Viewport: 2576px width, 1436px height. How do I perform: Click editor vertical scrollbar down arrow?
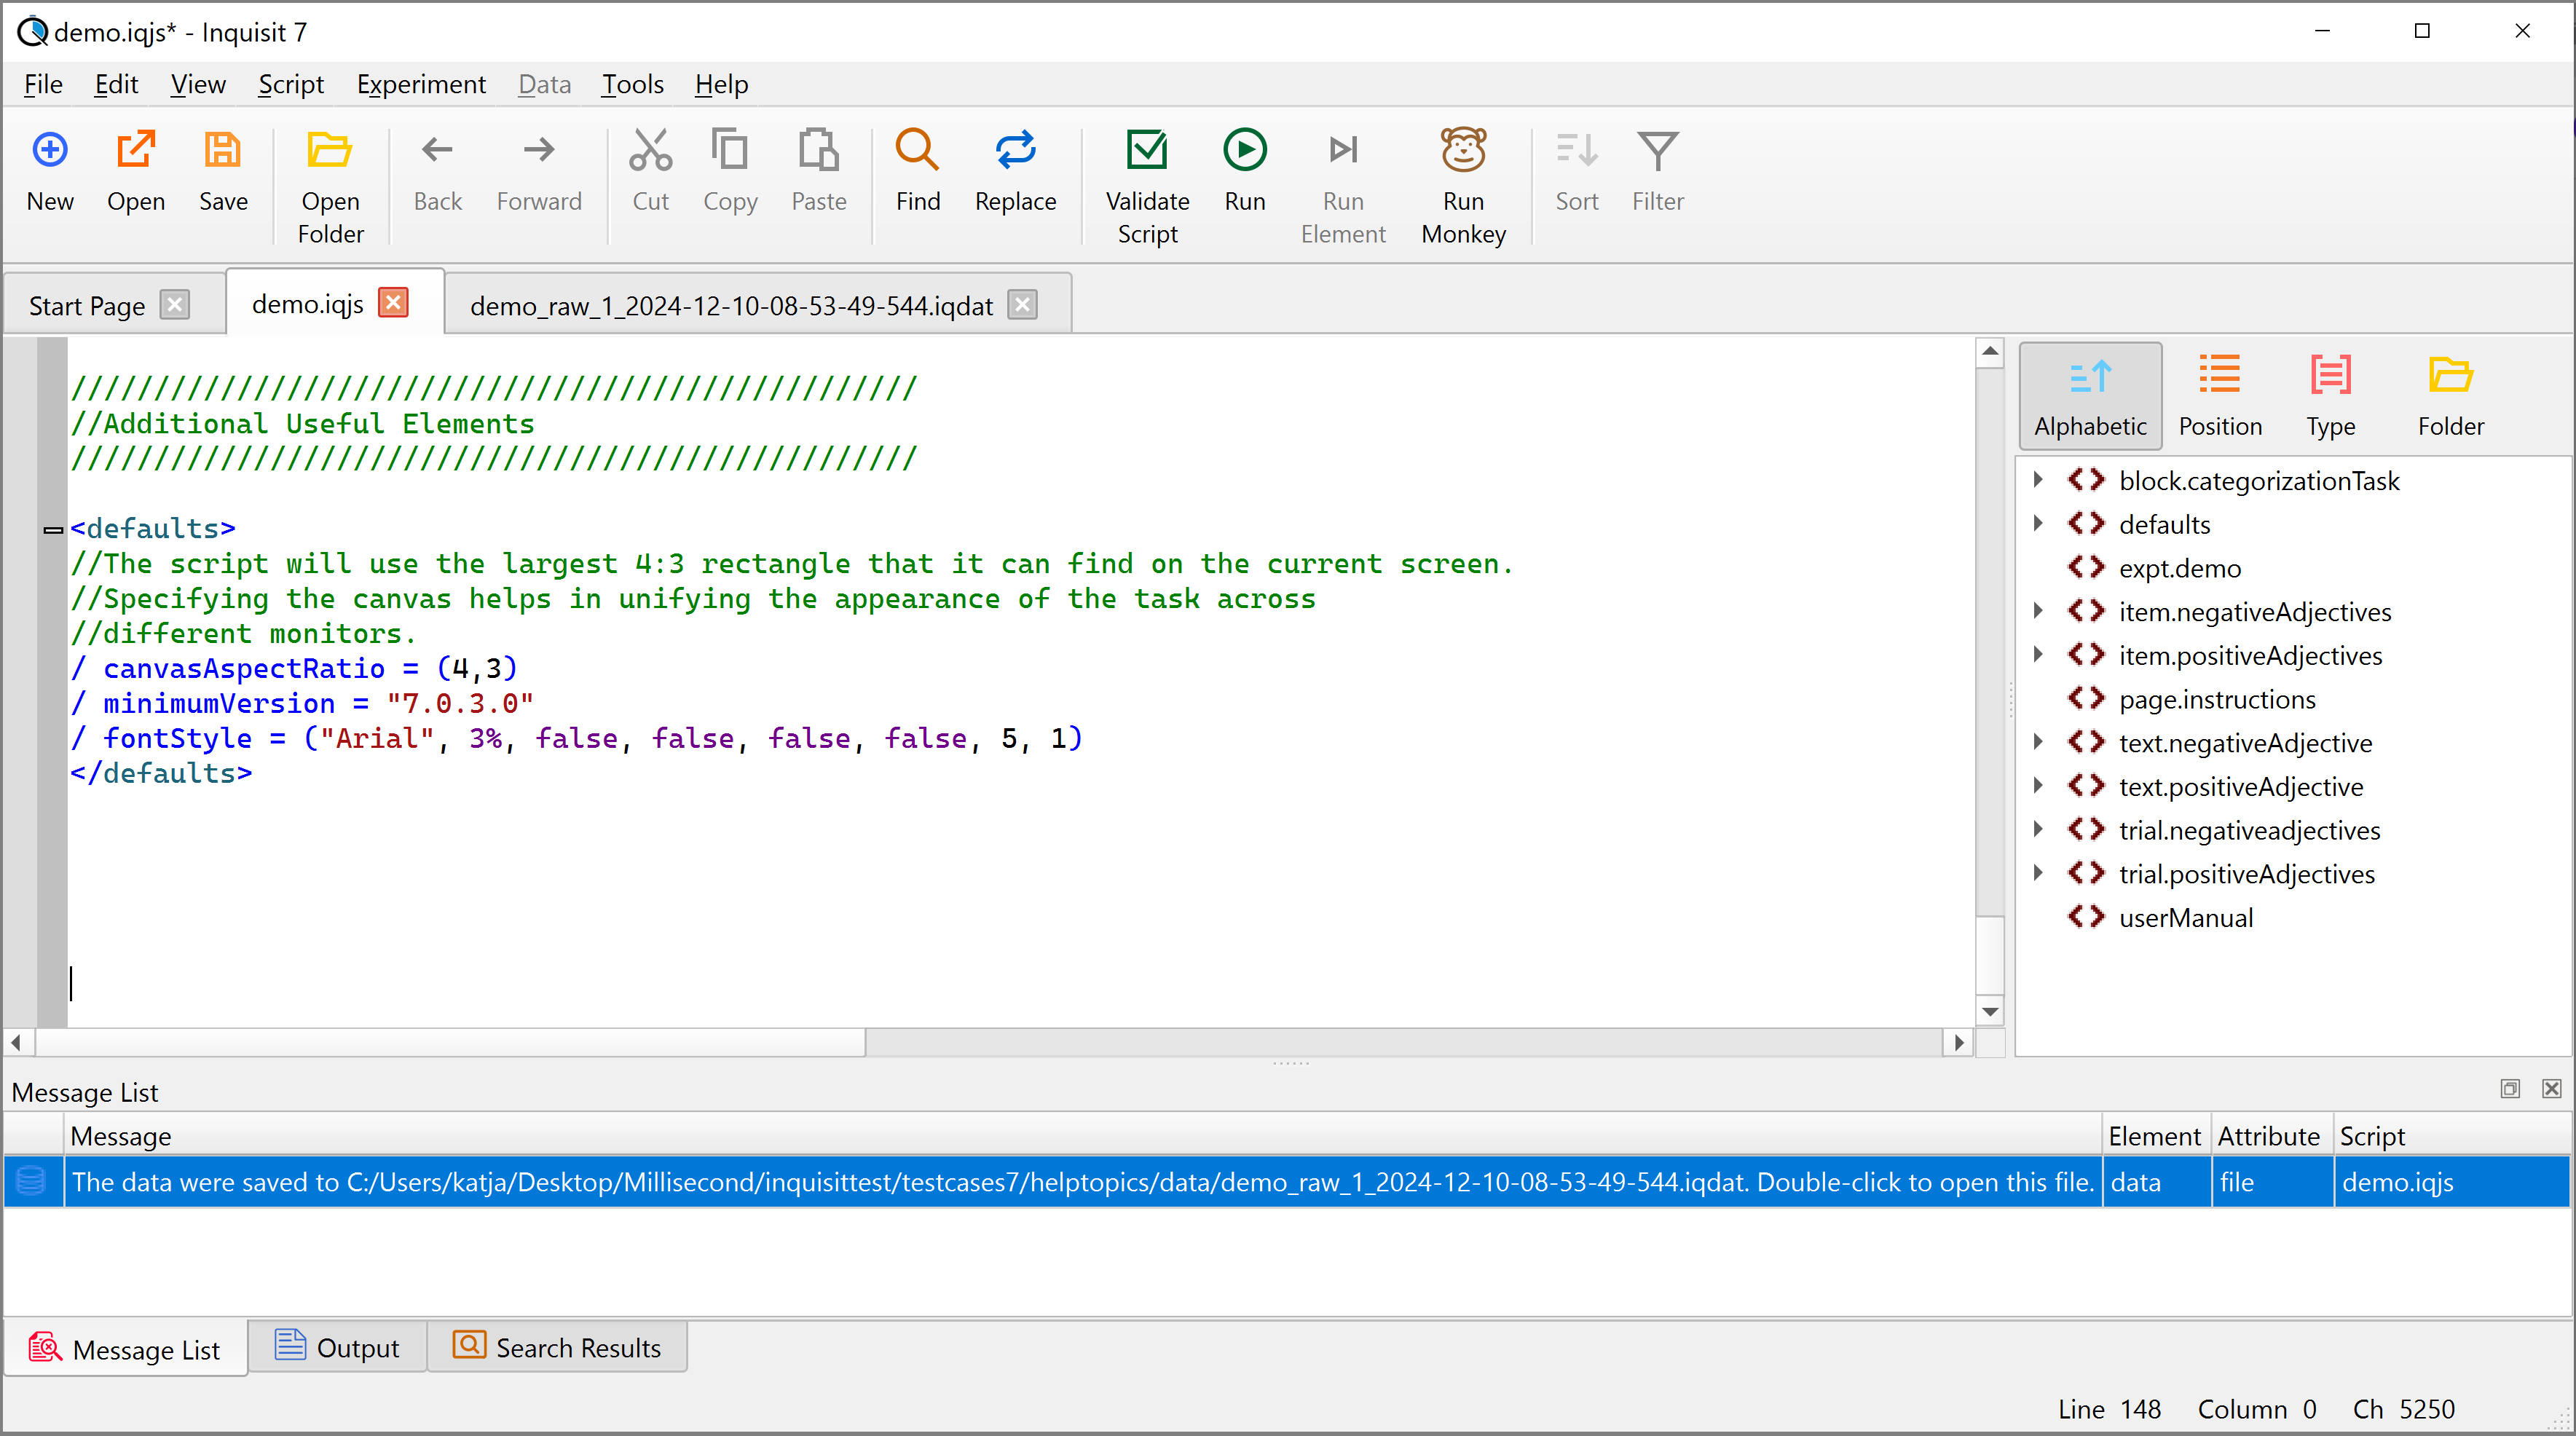(x=1990, y=1012)
